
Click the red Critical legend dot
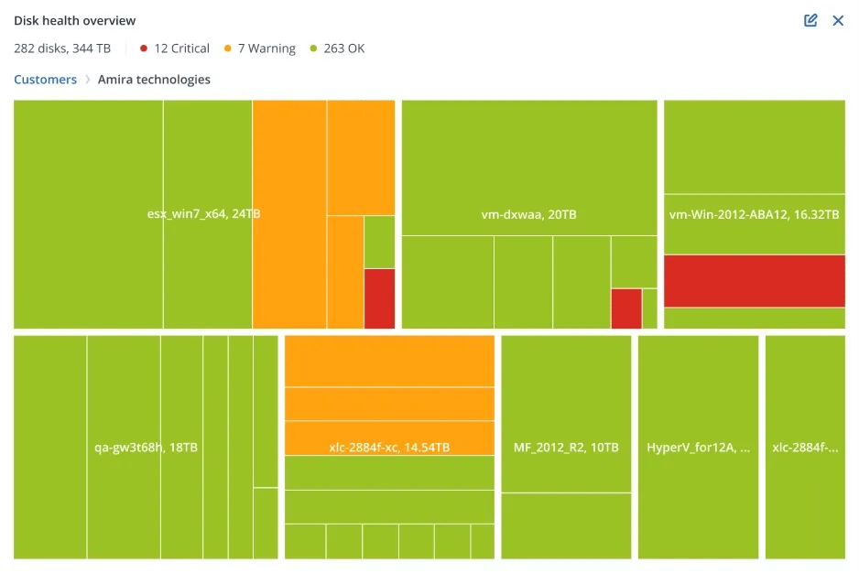[x=144, y=49]
